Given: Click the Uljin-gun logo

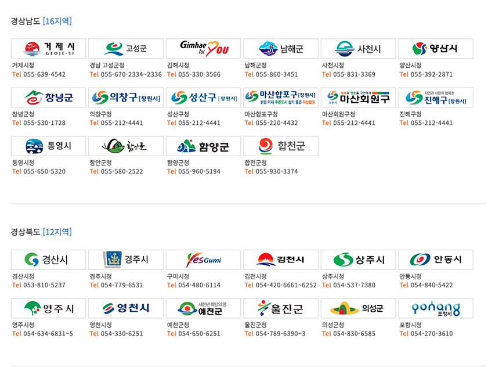Looking at the screenshot, I should [281, 308].
